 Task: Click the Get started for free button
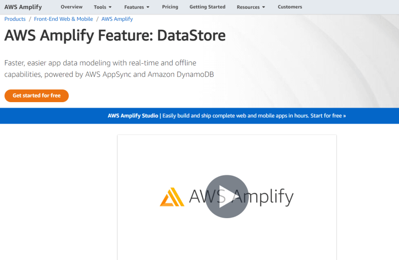click(36, 96)
